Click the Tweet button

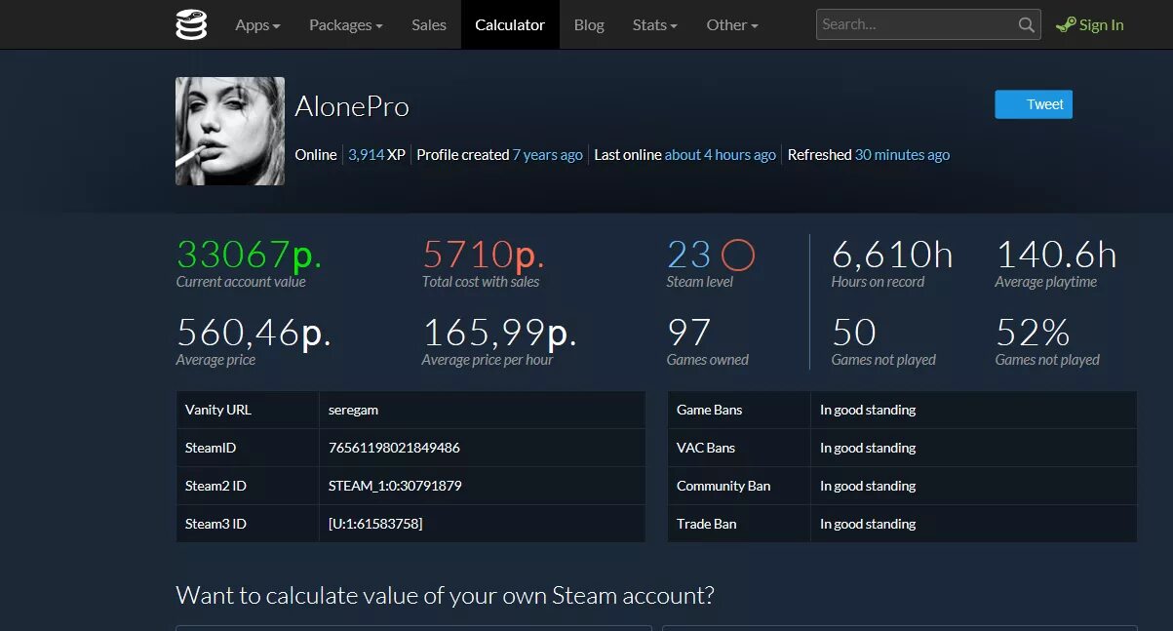point(1034,104)
